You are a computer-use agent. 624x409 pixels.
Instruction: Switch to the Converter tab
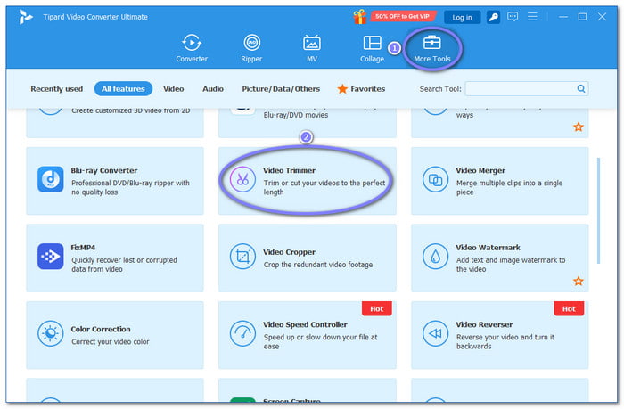(191, 48)
